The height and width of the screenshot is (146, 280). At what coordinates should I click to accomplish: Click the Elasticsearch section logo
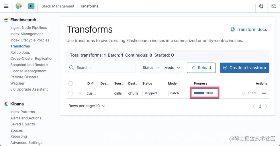[6, 20]
